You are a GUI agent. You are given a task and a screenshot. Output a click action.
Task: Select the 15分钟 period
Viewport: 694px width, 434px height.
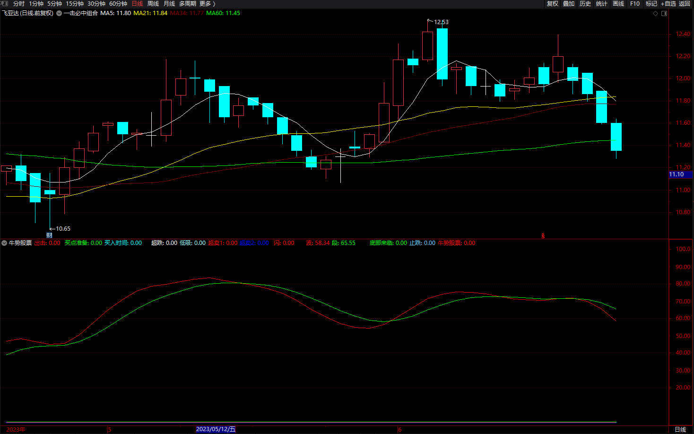(75, 4)
